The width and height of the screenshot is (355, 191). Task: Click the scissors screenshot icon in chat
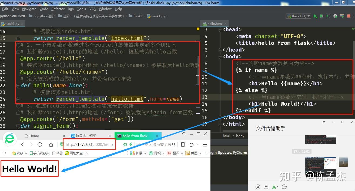tap(274, 187)
